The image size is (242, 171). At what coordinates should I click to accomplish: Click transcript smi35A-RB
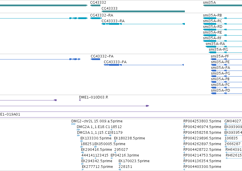(212, 15)
